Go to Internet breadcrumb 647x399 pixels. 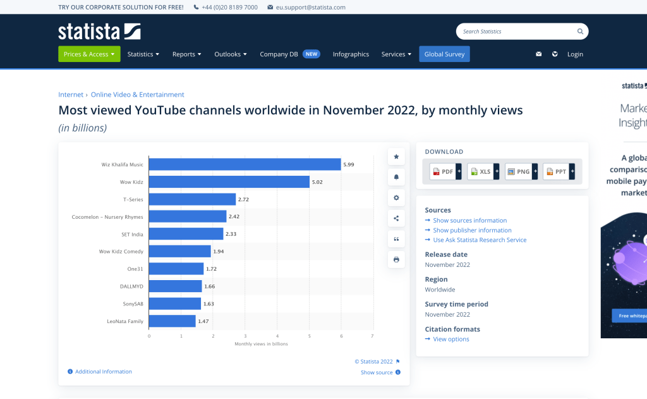pos(71,95)
